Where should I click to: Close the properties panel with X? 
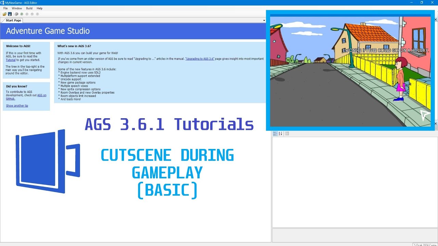click(x=436, y=123)
